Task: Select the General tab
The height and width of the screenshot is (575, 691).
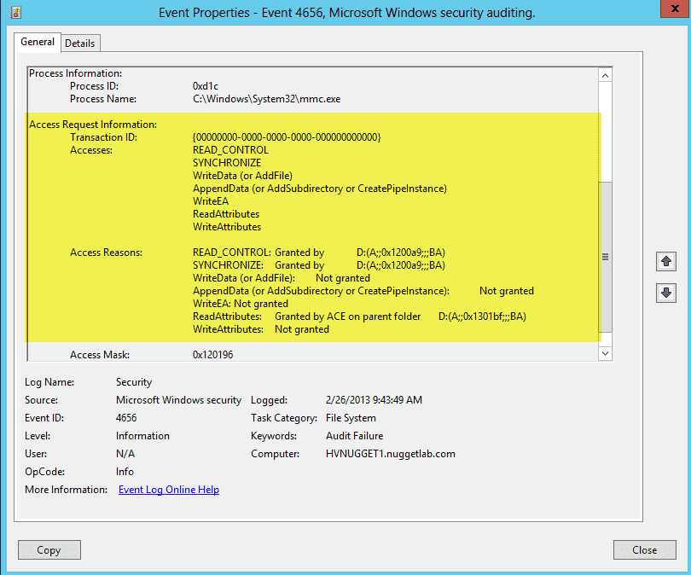Action: (x=37, y=42)
